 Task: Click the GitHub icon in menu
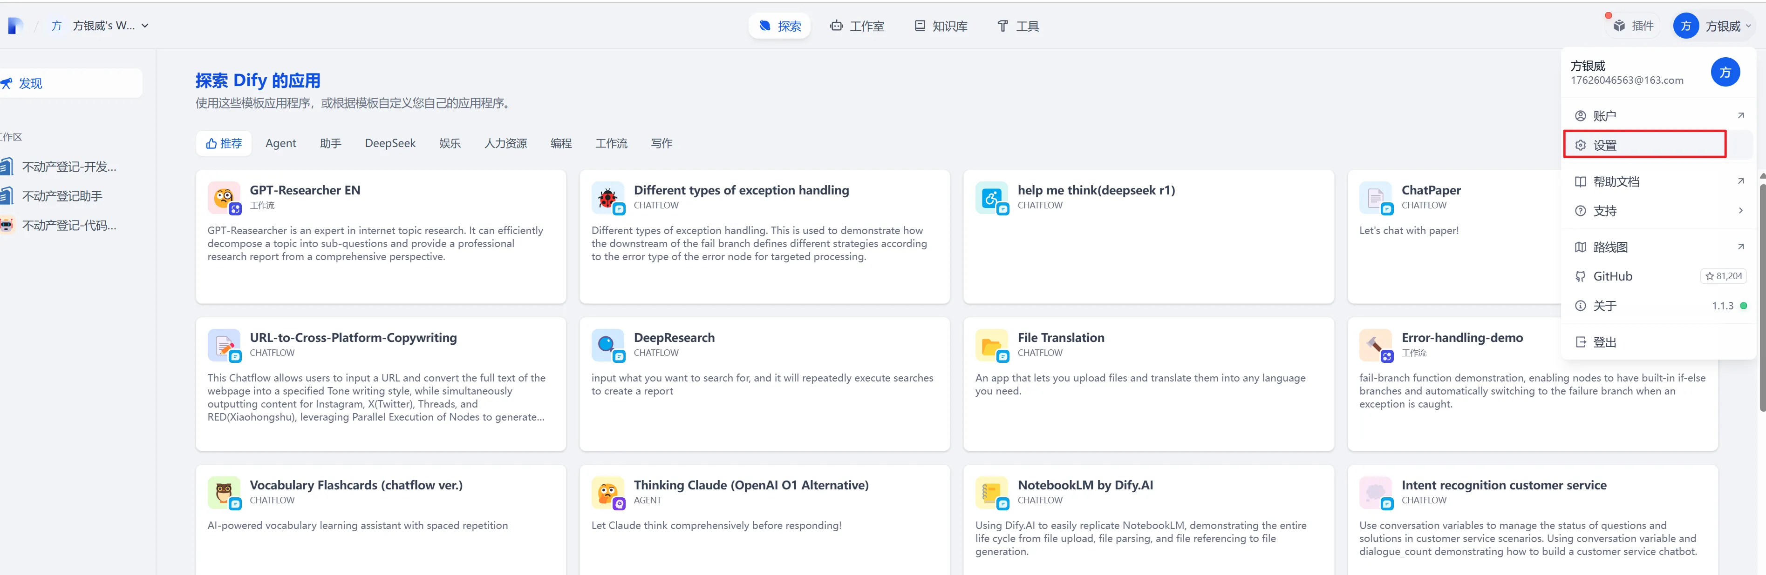pos(1580,276)
